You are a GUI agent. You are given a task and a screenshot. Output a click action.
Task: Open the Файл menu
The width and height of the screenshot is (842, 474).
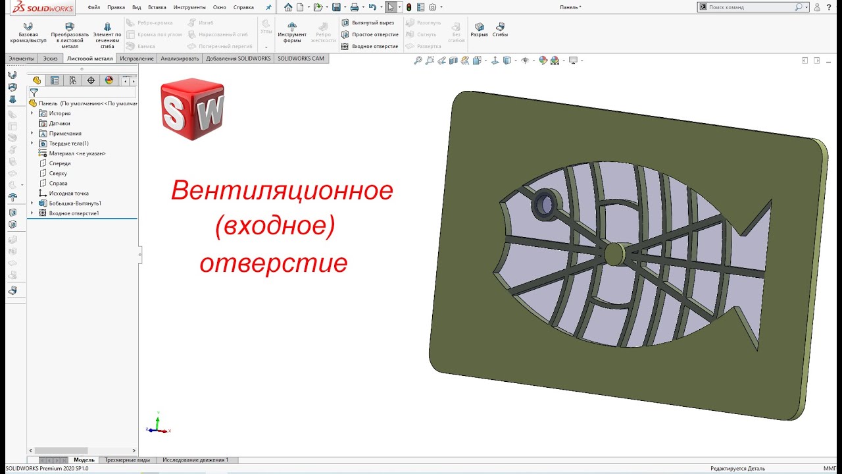point(94,7)
